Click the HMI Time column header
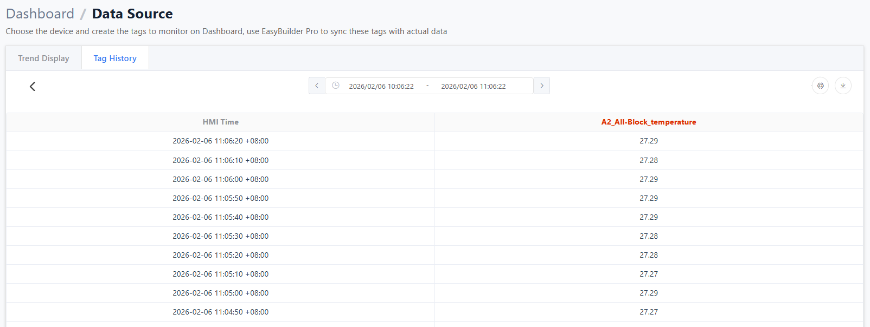Screen dimensions: 870x327 [220, 122]
